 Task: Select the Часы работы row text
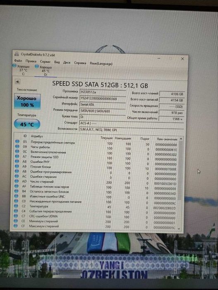[40, 147]
